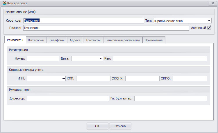
Task: Switch to the Реквизиты tab
Action: click(x=15, y=40)
